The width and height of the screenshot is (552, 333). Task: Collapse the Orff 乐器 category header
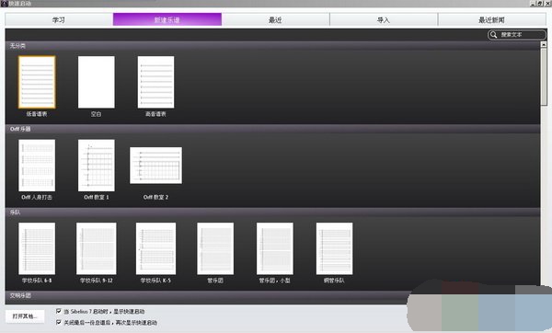pyautogui.click(x=272, y=129)
